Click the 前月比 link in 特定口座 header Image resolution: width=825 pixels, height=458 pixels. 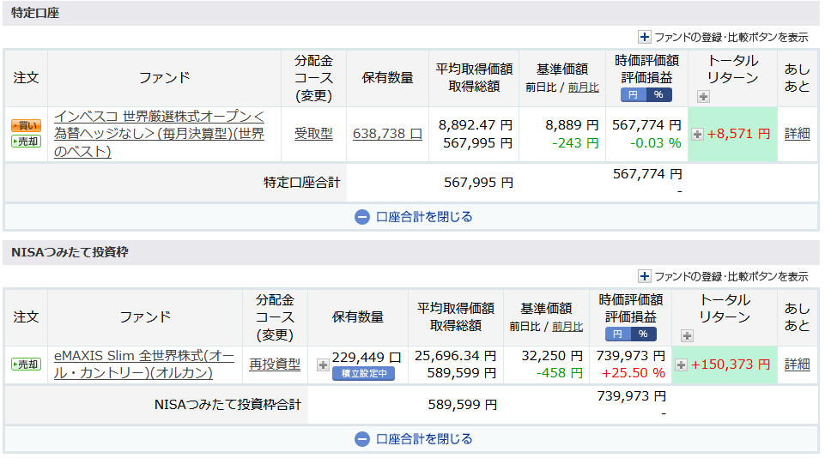(x=584, y=87)
